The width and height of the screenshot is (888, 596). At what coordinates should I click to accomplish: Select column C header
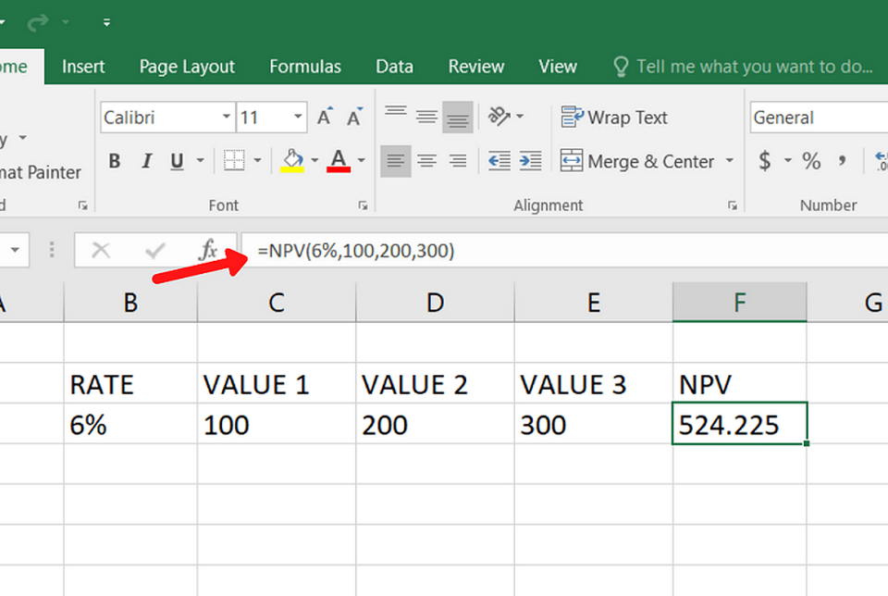[277, 303]
